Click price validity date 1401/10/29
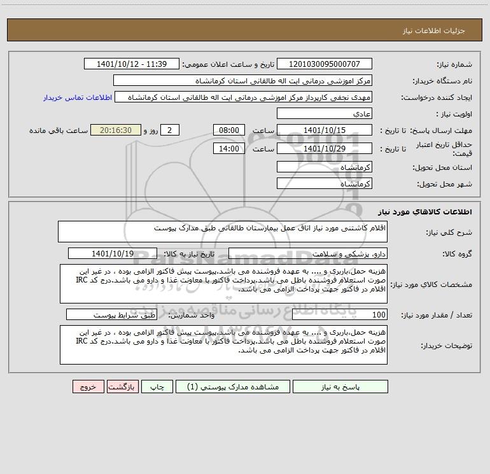490x474 pixels. click(325, 148)
